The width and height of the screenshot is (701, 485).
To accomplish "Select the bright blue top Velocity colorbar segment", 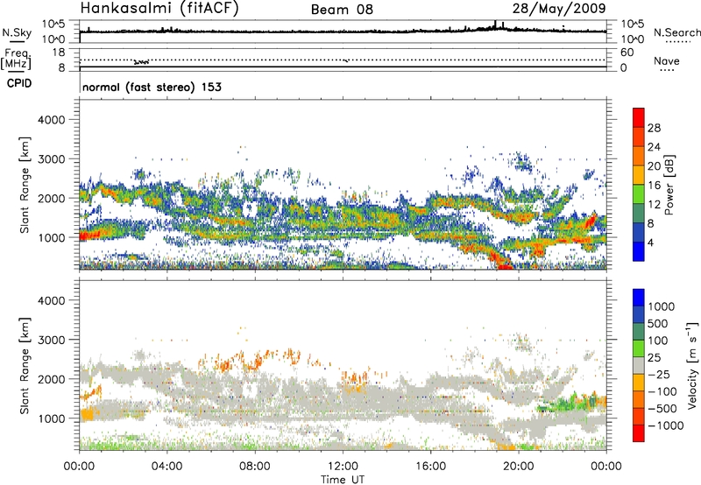I will 639,298.
